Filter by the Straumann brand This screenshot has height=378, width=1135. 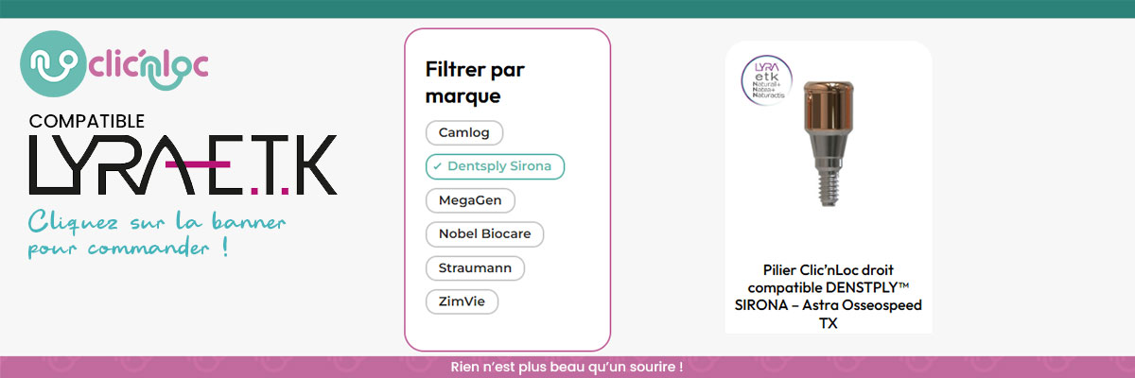(x=475, y=268)
